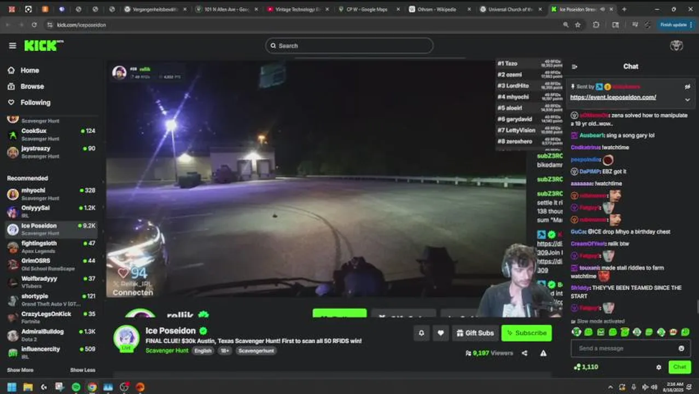Switch to the Vergangenheitsbewältigung tab
The width and height of the screenshot is (699, 394).
(x=155, y=9)
